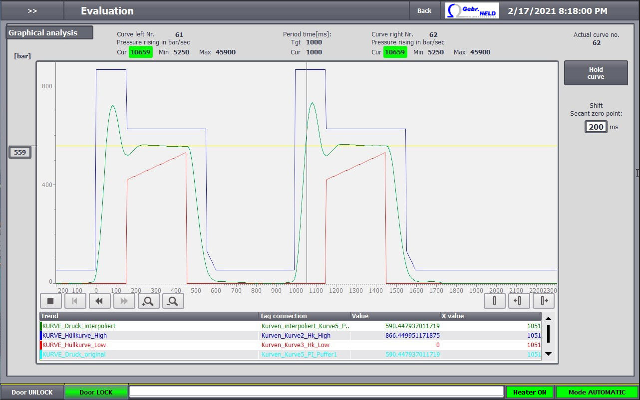Viewport: 640px width, 400px height.
Task: Select the Shift Secant zero point field
Action: (596, 127)
